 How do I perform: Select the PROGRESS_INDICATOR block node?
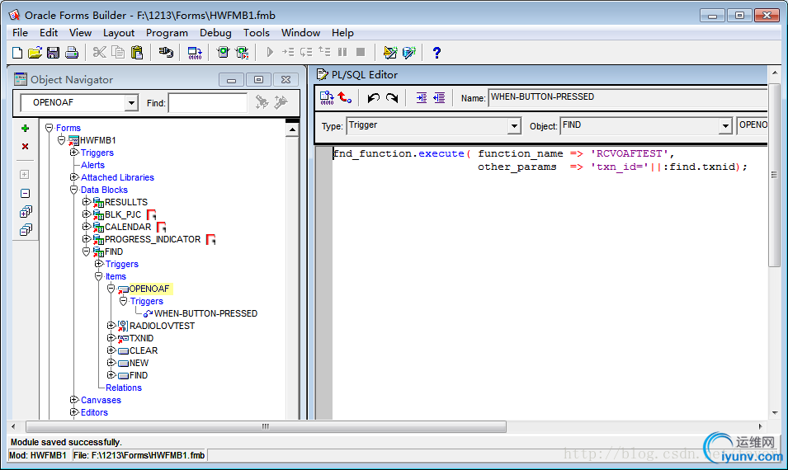click(x=153, y=239)
